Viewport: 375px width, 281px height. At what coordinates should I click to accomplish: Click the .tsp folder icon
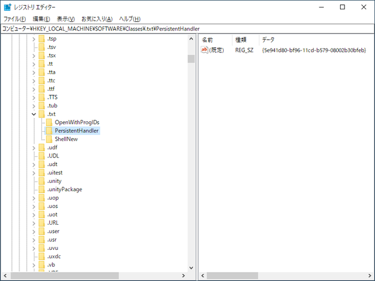pyautogui.click(x=42, y=39)
